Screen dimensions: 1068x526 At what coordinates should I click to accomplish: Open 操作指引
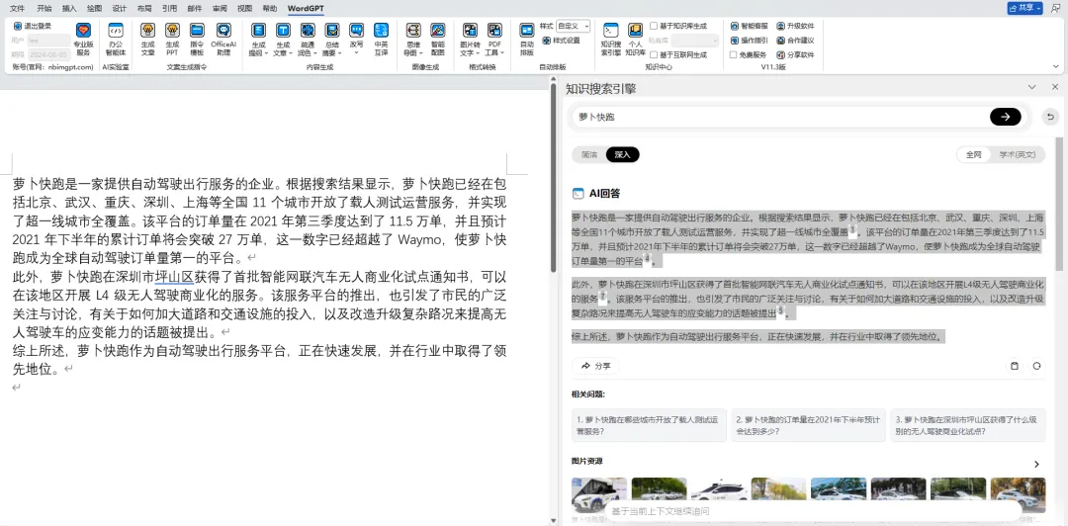click(x=749, y=41)
